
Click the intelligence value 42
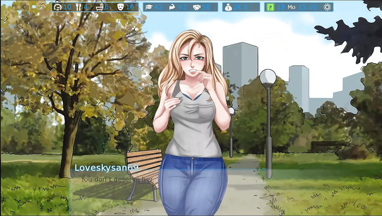click(x=158, y=7)
